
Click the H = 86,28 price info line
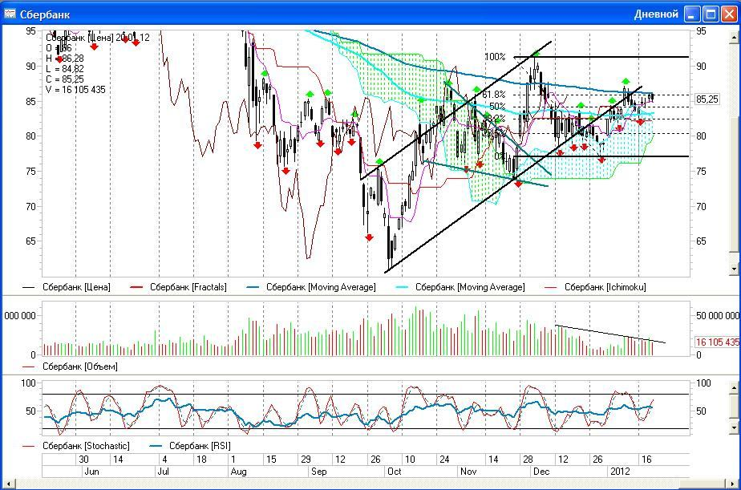click(x=65, y=58)
